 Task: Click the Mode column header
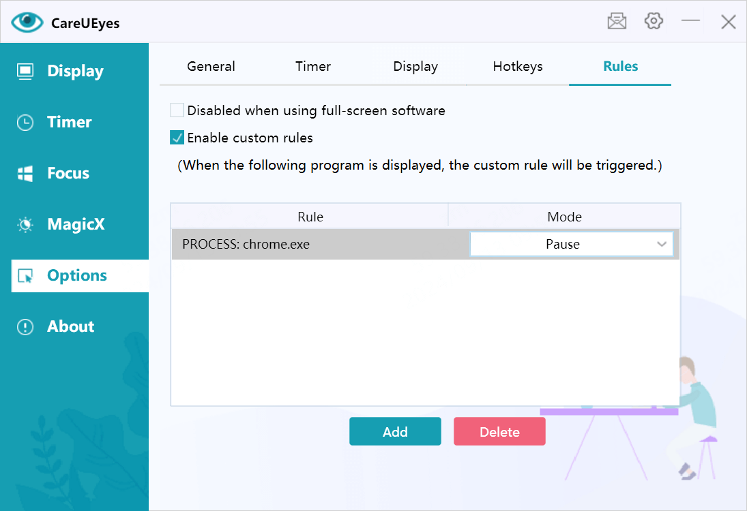tap(565, 217)
